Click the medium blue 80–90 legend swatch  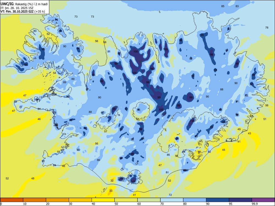(x=195, y=200)
